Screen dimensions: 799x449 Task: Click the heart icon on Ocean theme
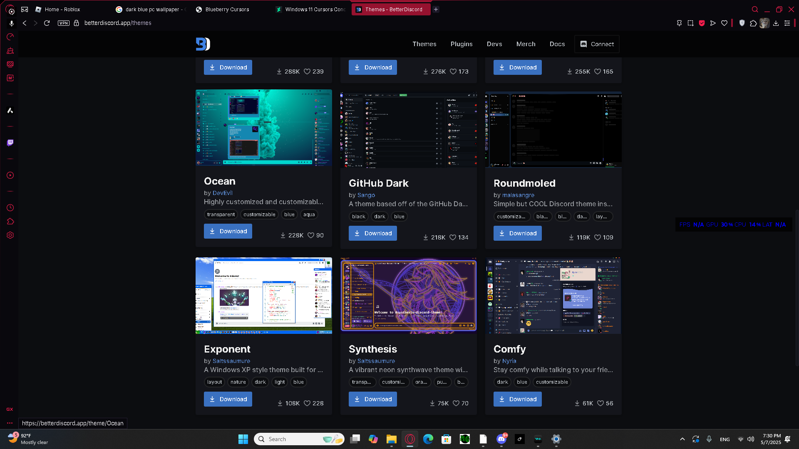pyautogui.click(x=310, y=235)
